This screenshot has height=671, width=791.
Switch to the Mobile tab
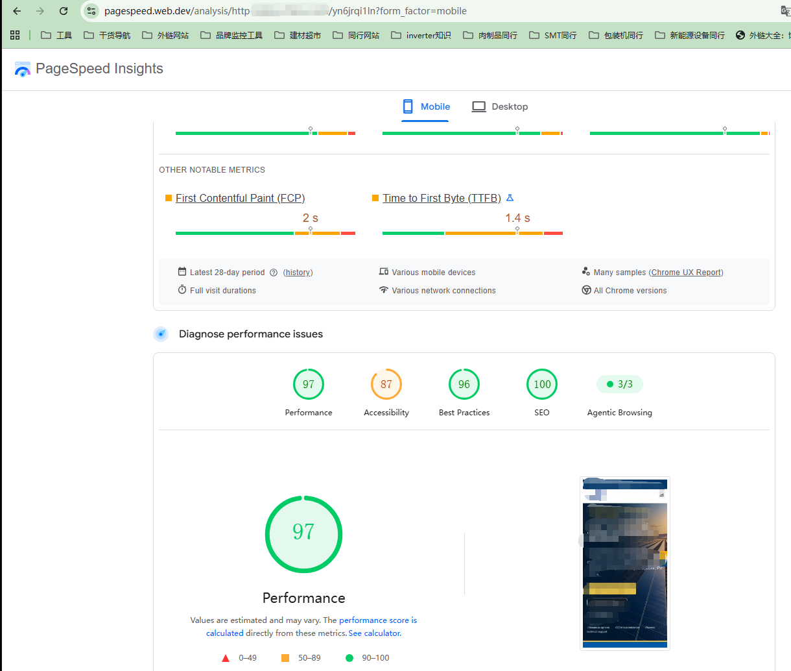[x=425, y=106]
